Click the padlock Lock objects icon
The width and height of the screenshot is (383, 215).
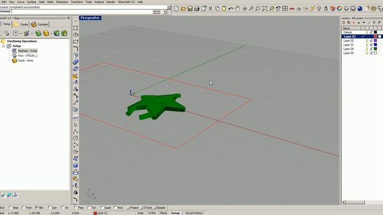[326, 9]
